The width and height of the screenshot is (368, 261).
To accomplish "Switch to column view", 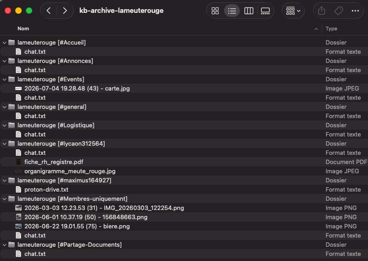I will [249, 11].
